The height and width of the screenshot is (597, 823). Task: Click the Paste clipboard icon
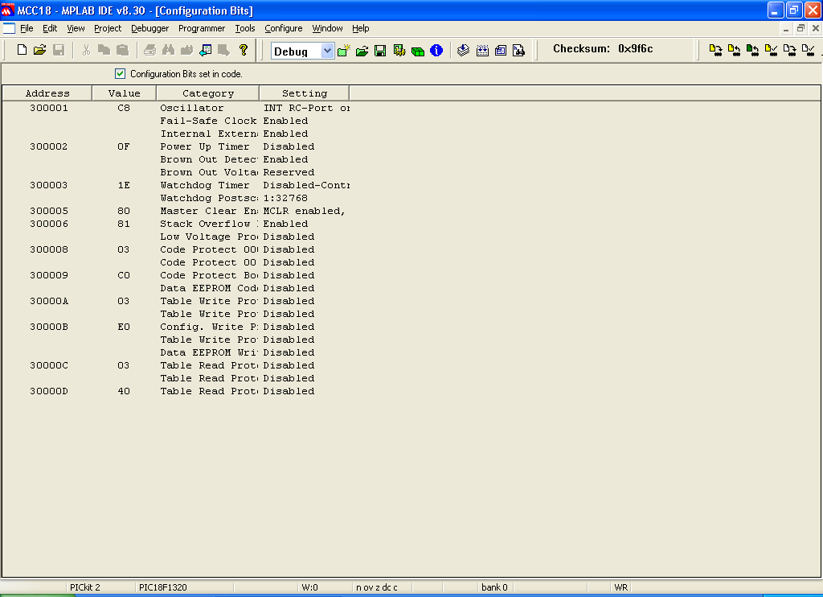(x=122, y=50)
